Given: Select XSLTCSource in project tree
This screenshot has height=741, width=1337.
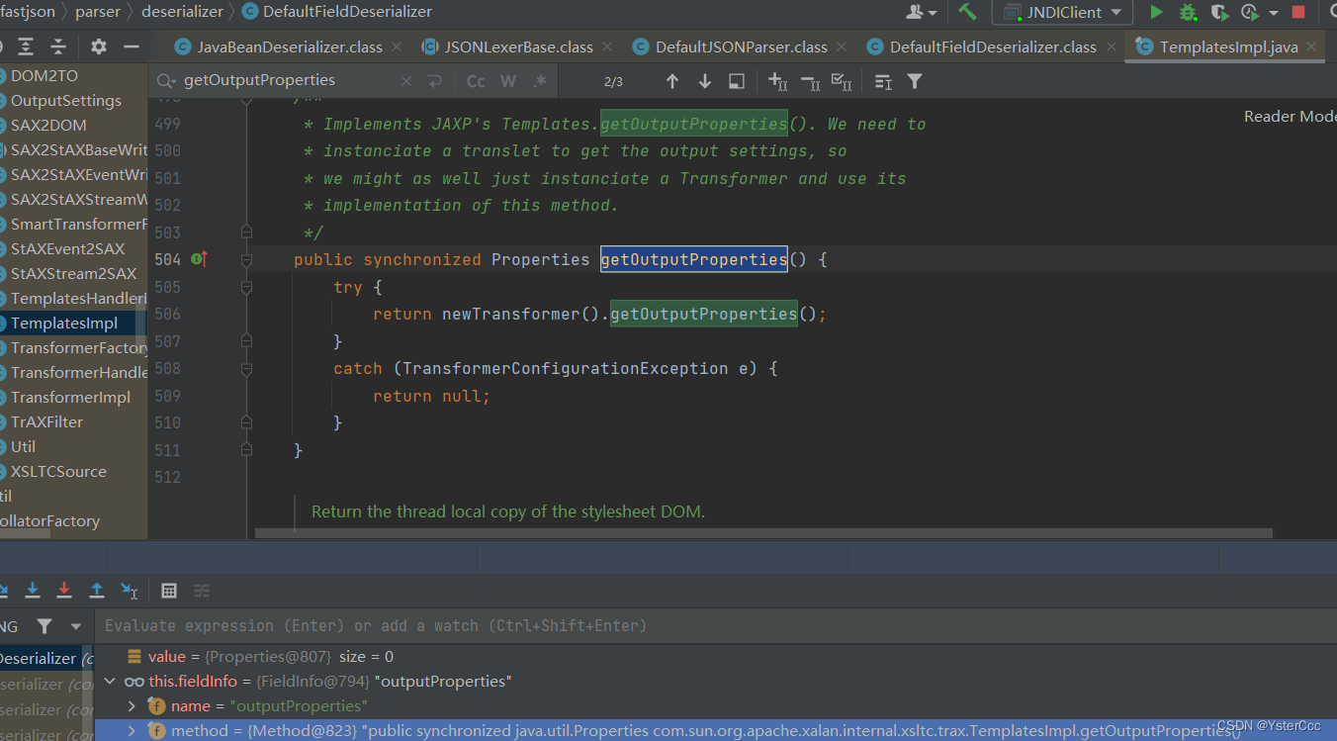Looking at the screenshot, I should click(58, 472).
